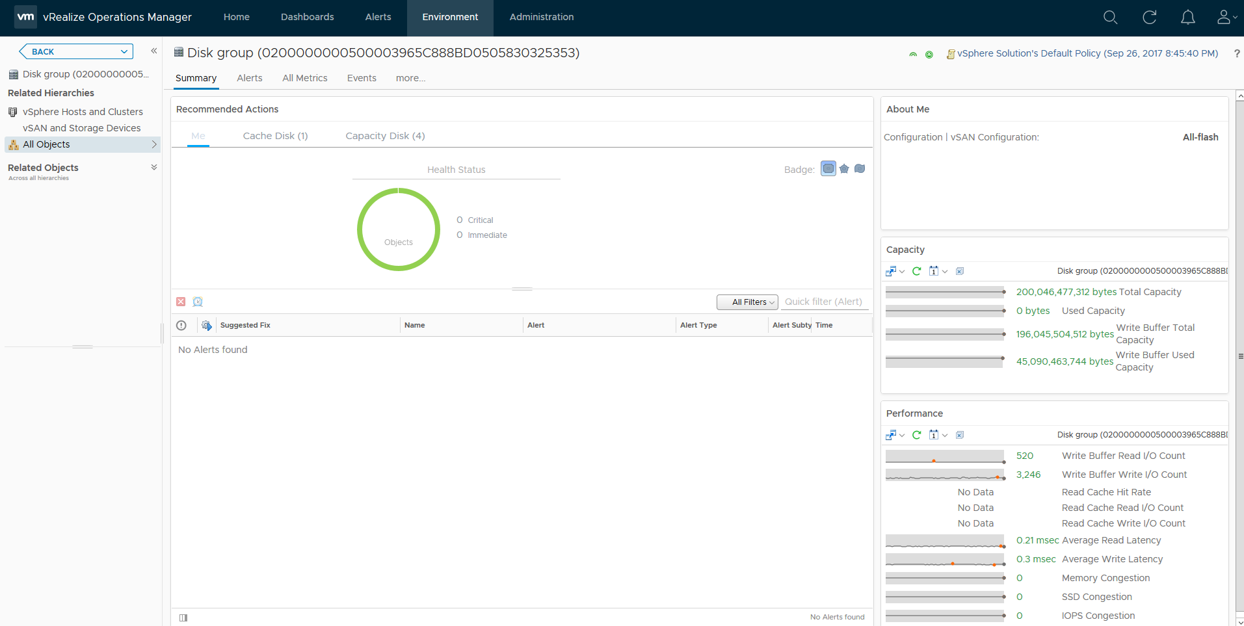Open the Capacity widget dashboard navigation icon
Screen dimensions: 1244x626
[891, 271]
